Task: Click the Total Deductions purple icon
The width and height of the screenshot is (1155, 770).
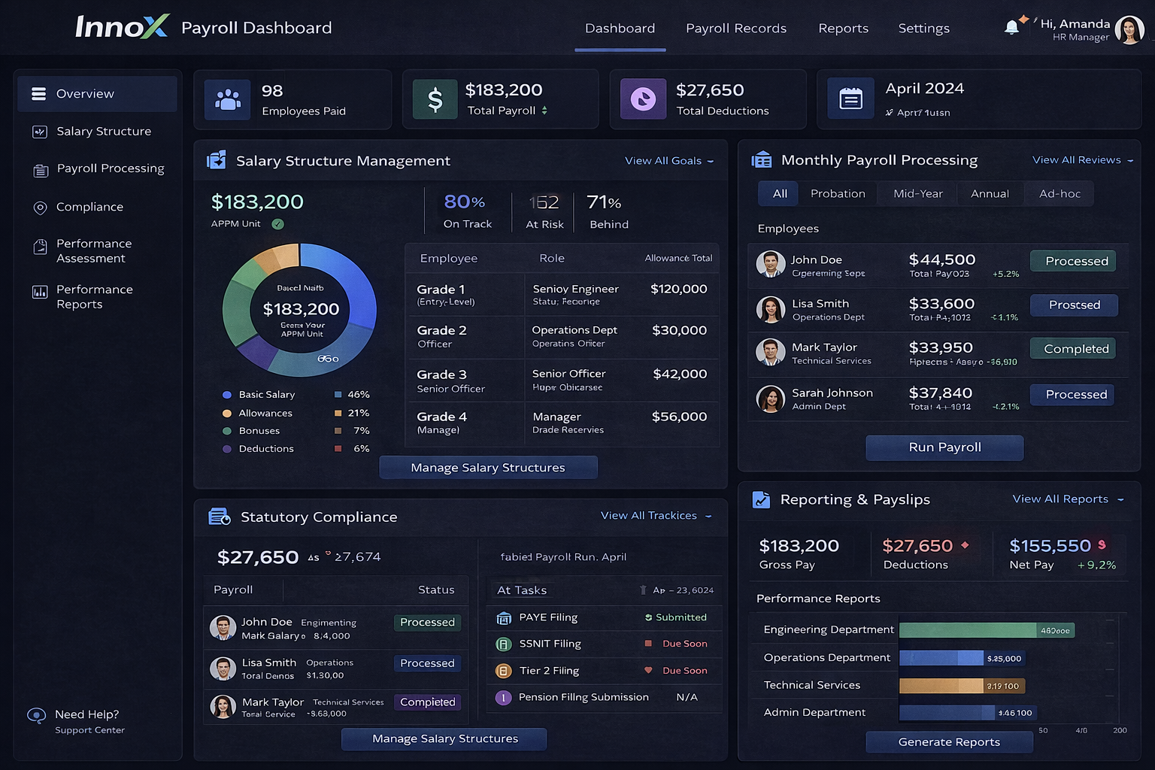Action: click(643, 99)
